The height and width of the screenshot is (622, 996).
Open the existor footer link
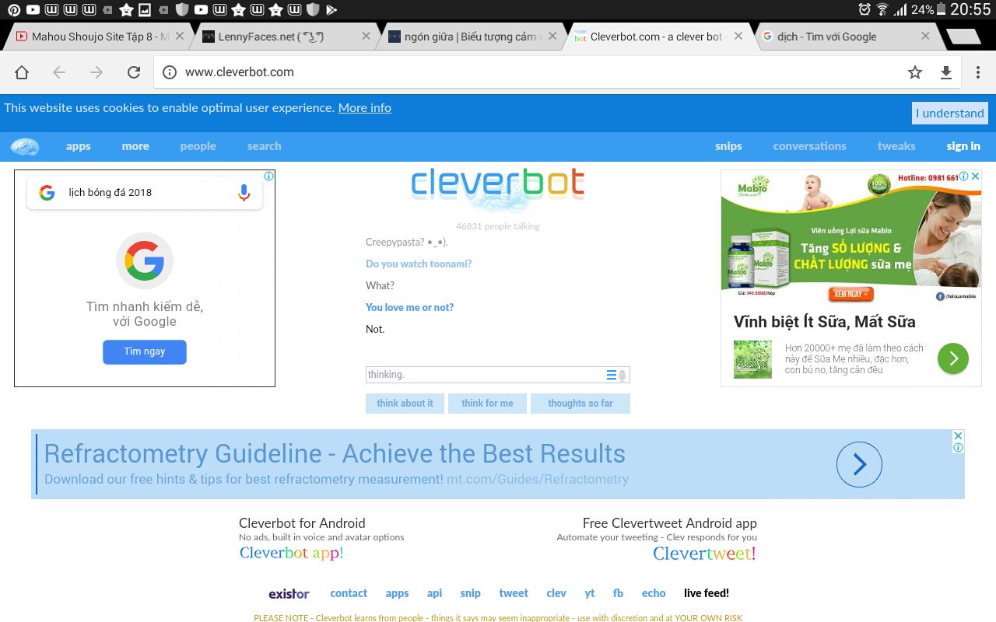[x=289, y=594]
